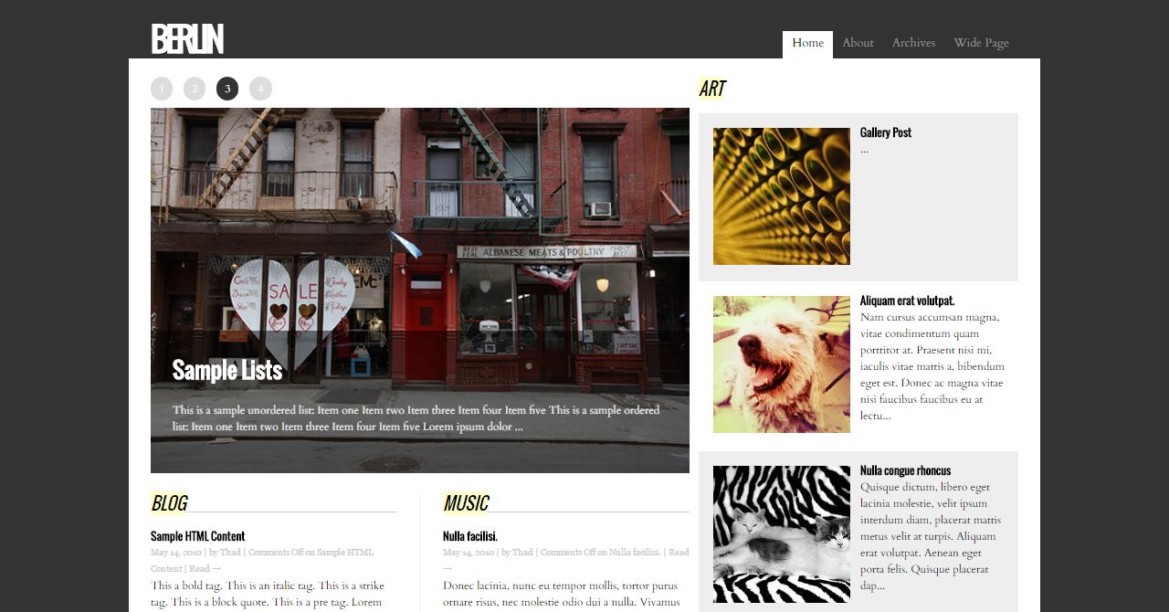This screenshot has width=1169, height=612.
Task: Open Nulla facilisi music post title
Action: pyautogui.click(x=470, y=536)
